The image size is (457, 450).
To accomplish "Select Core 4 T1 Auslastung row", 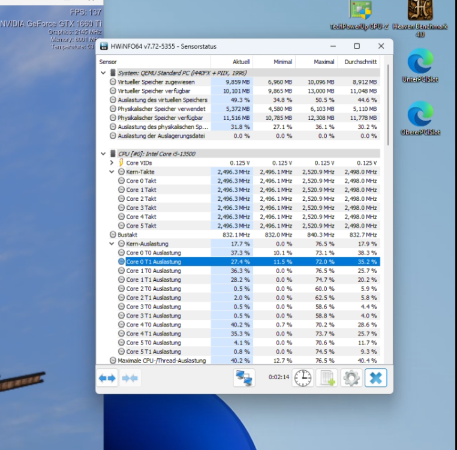I will point(249,334).
